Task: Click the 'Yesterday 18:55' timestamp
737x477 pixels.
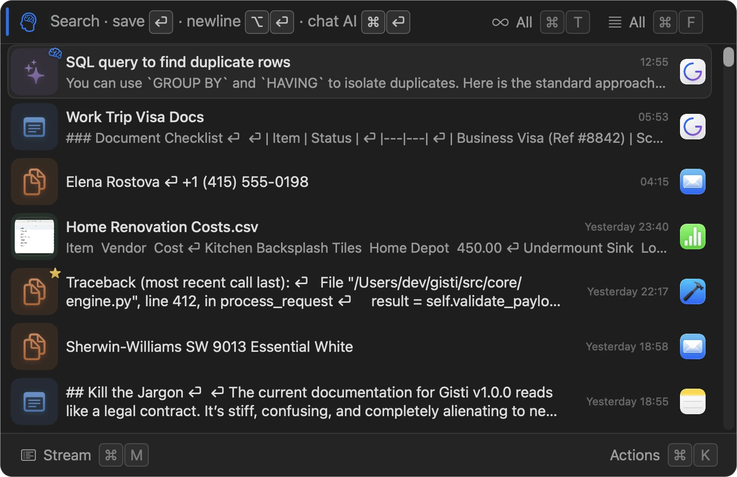Action: click(x=627, y=402)
